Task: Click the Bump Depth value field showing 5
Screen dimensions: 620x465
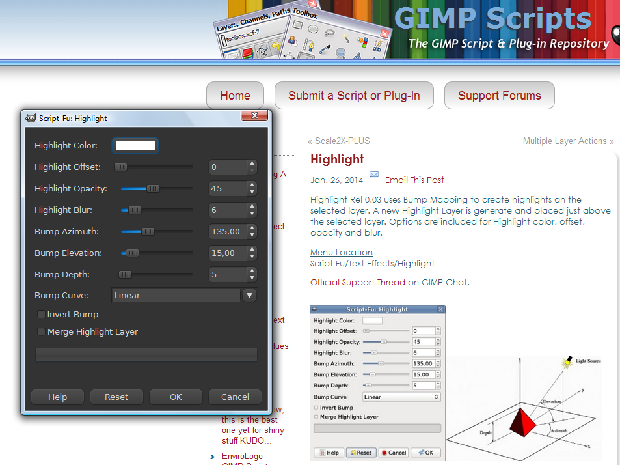Action: click(x=228, y=274)
